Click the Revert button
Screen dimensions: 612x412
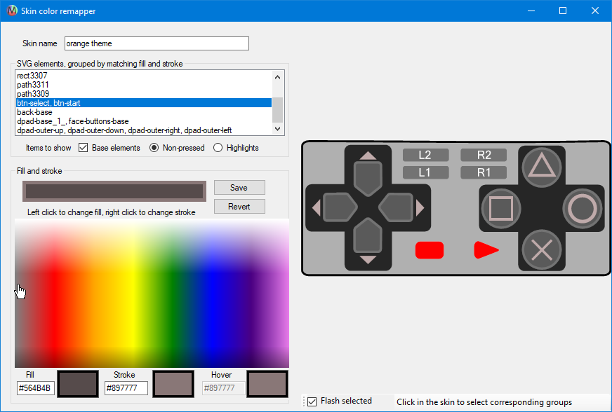pyautogui.click(x=239, y=206)
